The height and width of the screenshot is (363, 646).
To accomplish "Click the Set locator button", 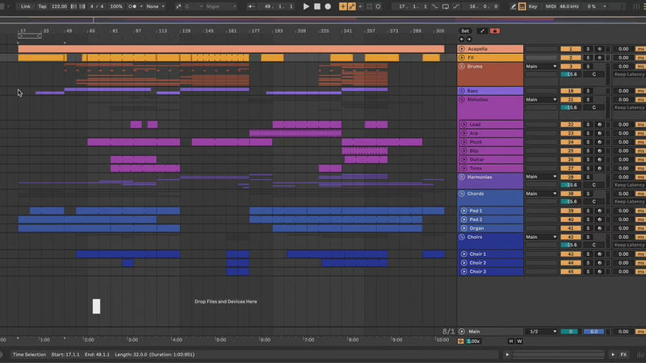I will coord(465,31).
